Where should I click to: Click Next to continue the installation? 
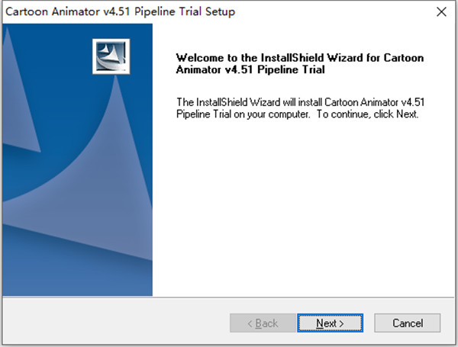click(x=331, y=323)
